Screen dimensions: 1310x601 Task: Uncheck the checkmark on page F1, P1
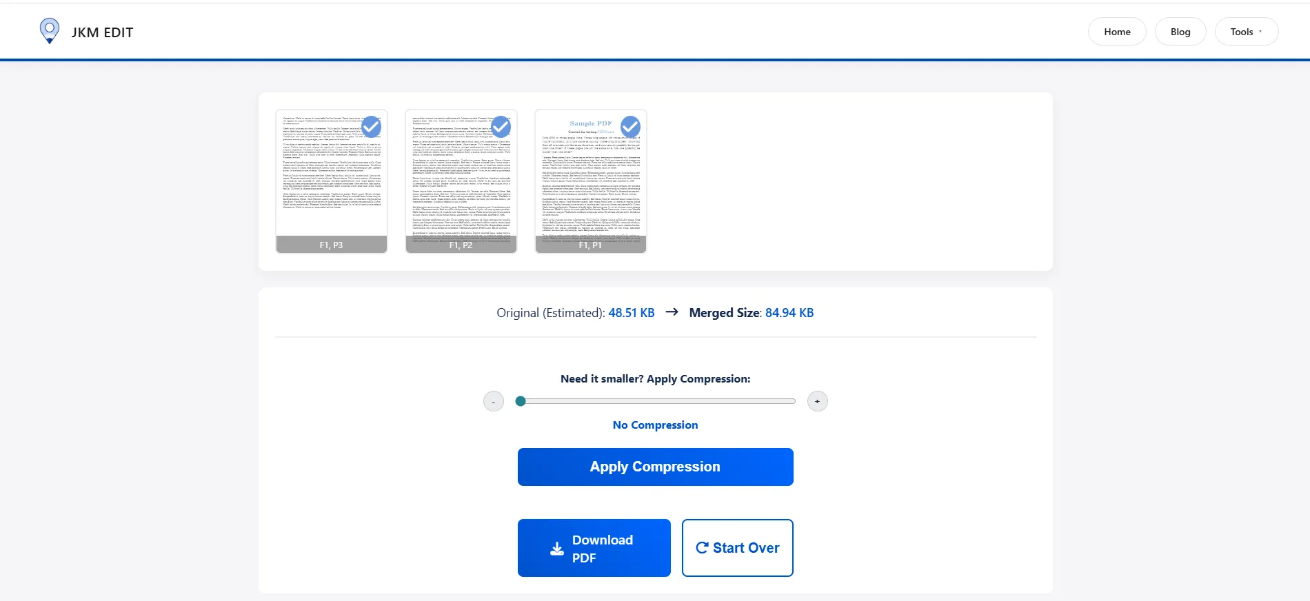point(630,126)
